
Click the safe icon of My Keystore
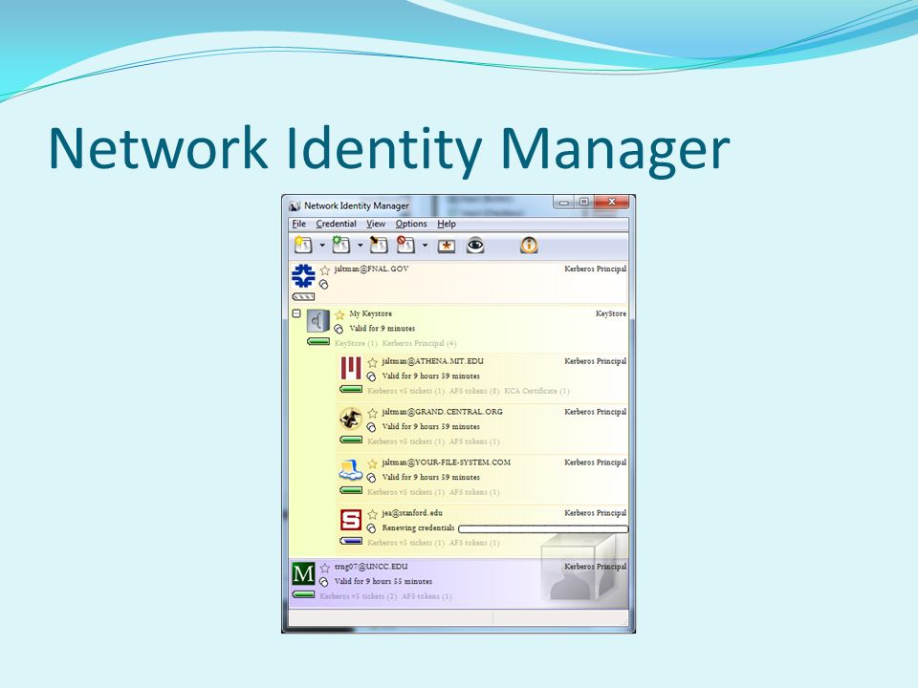317,321
